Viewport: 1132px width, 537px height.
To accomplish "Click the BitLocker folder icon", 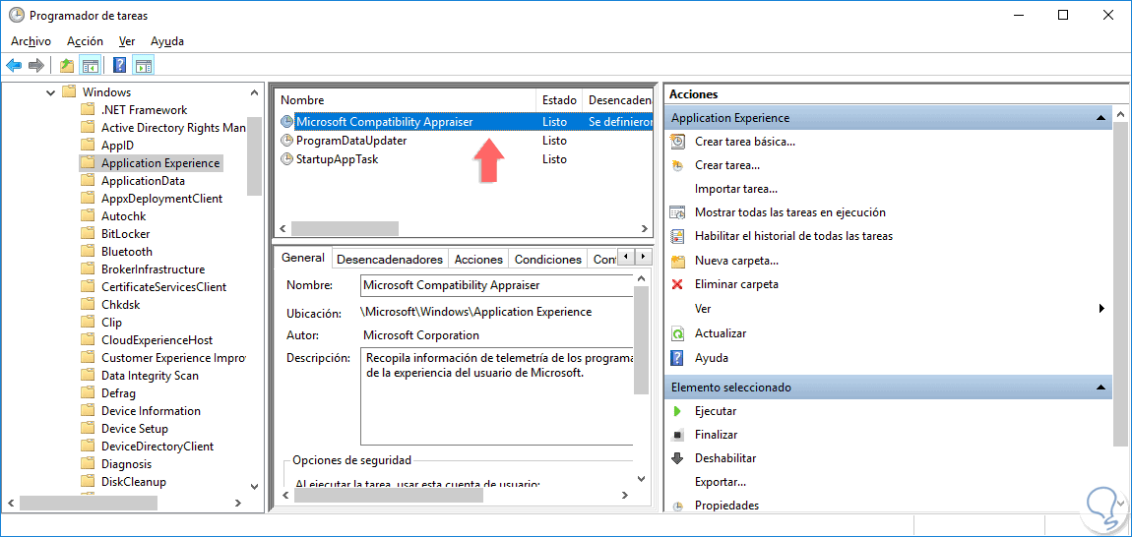I will coord(88,234).
